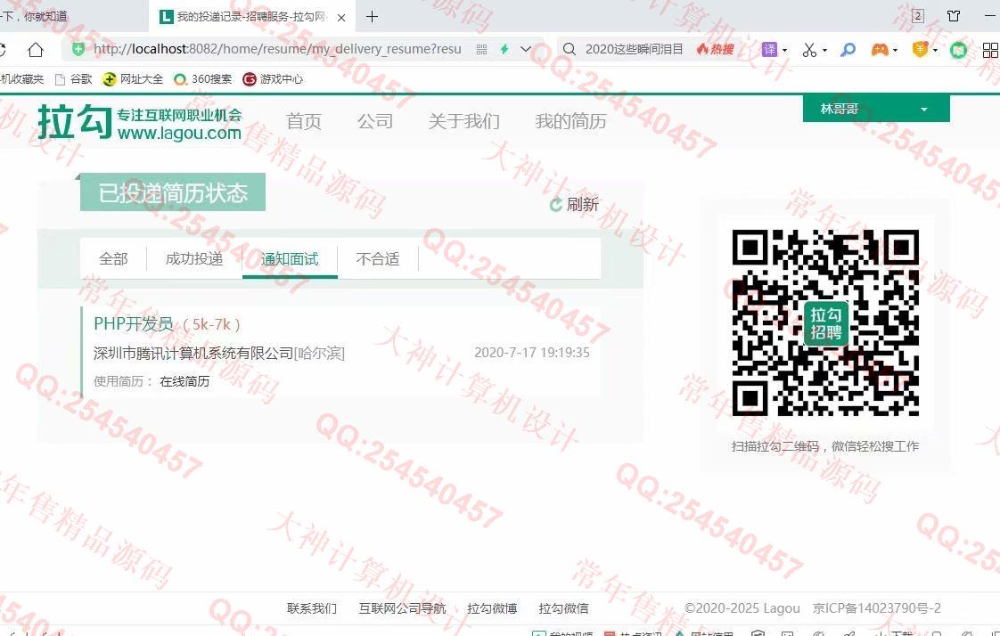1000x636 pixels.
Task: Close the 我的投递记录 tab
Action: click(341, 18)
